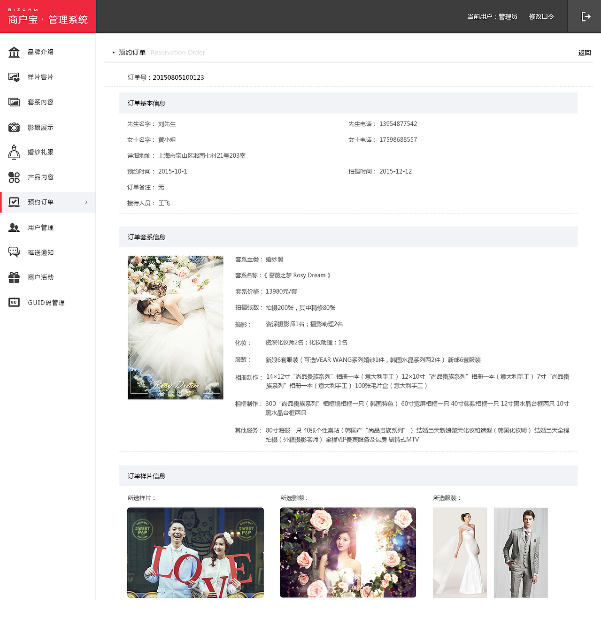Click the 预约订单 checklist icon
Image resolution: width=601 pixels, height=633 pixels.
[14, 202]
